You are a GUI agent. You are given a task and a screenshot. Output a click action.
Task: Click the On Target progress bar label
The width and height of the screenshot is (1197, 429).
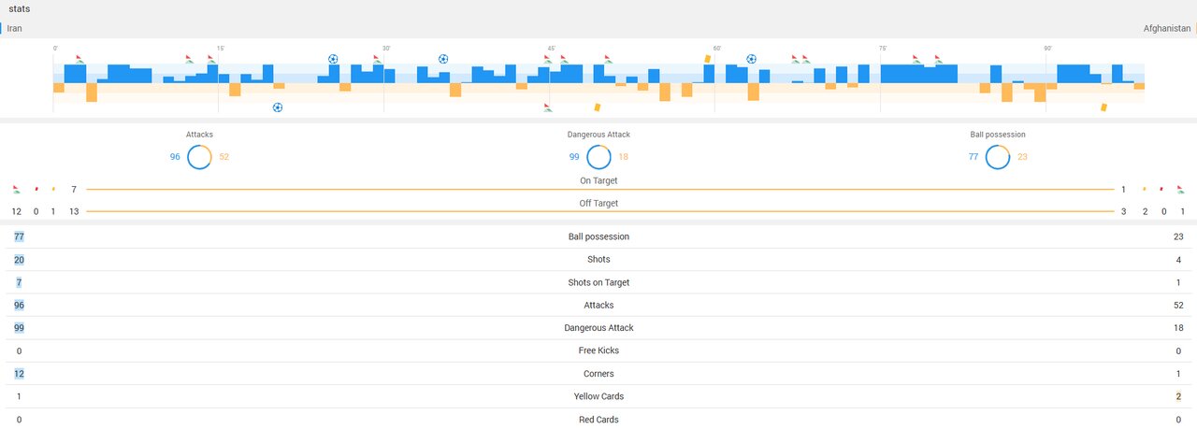pos(598,180)
